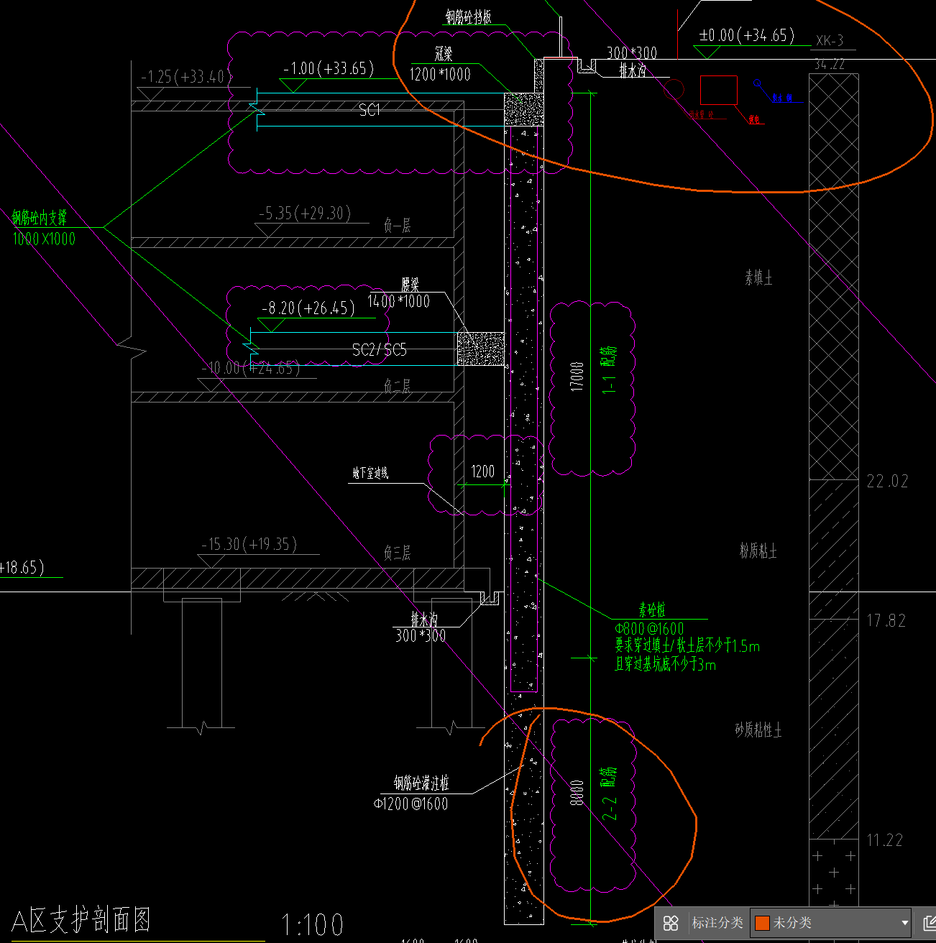Click the elevation text -1.00(+33.65)
936x943 pixels.
tap(329, 69)
